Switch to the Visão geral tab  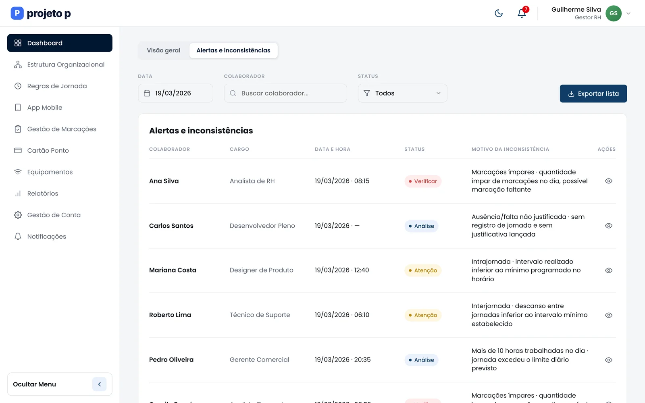[164, 50]
